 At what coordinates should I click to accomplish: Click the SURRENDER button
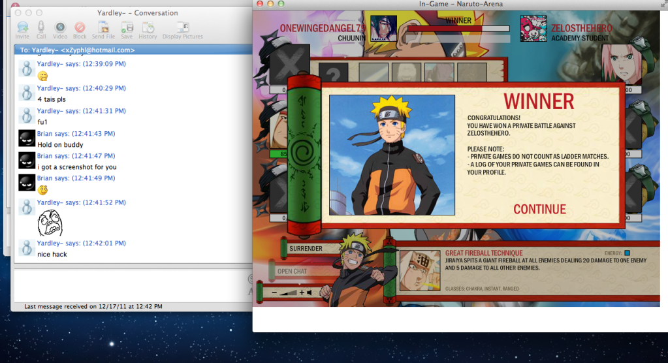[306, 249]
